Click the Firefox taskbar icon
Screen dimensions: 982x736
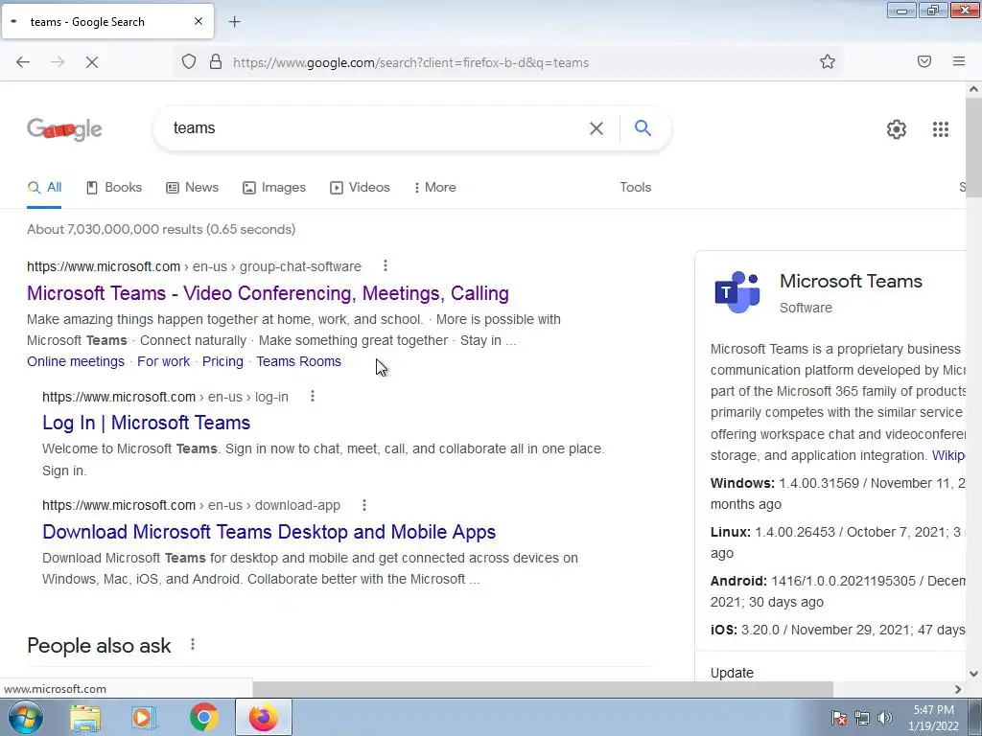pyautogui.click(x=263, y=717)
